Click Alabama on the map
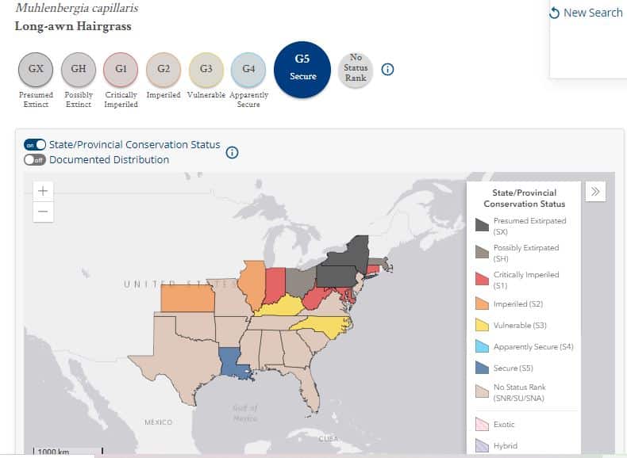Viewport: 627px width, 458px height. [272, 349]
